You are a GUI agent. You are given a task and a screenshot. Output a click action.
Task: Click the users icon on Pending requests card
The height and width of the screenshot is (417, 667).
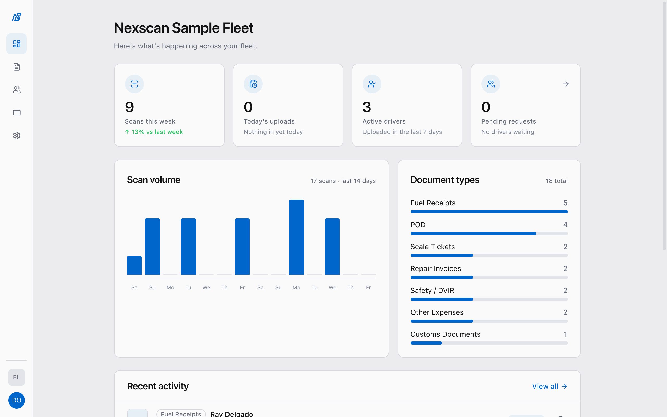tap(491, 84)
